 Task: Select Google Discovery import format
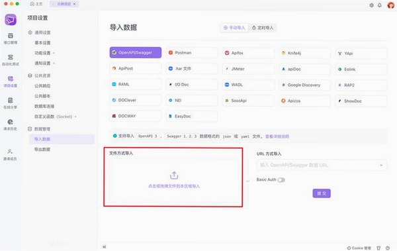click(x=305, y=85)
